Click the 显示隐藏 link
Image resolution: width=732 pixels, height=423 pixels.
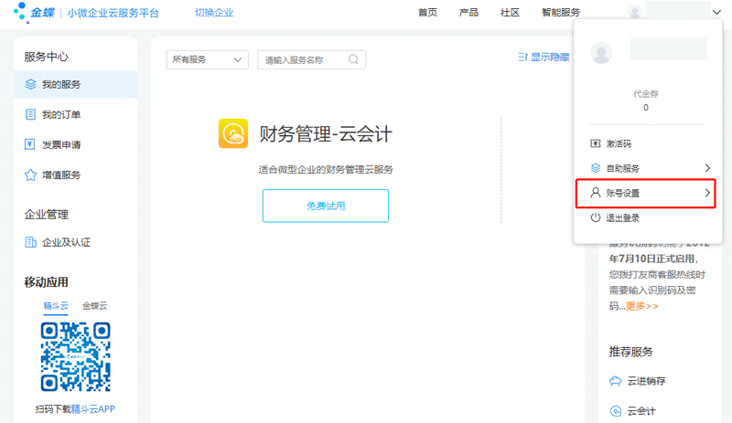(x=550, y=57)
